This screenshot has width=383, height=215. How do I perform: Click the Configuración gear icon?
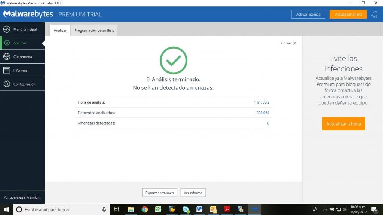coord(7,84)
